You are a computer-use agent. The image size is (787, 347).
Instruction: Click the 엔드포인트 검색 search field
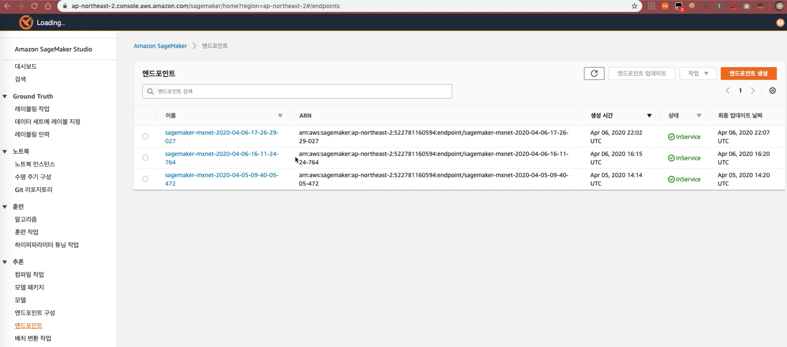click(x=297, y=91)
